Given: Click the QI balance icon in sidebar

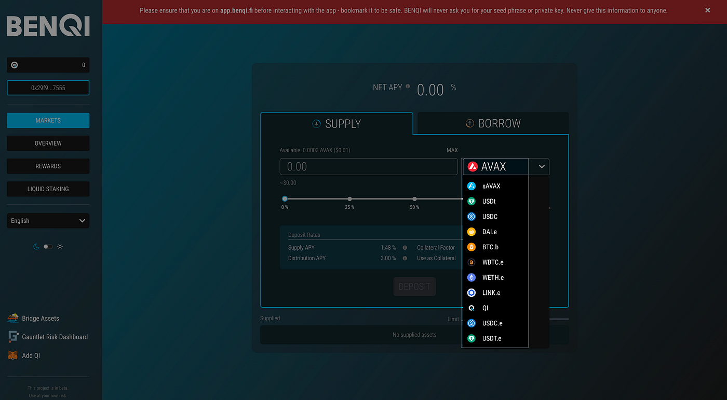Looking at the screenshot, I should tap(15, 65).
